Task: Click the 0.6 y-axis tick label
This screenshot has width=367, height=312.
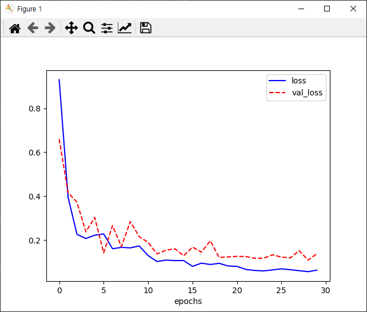Action: [x=35, y=153]
